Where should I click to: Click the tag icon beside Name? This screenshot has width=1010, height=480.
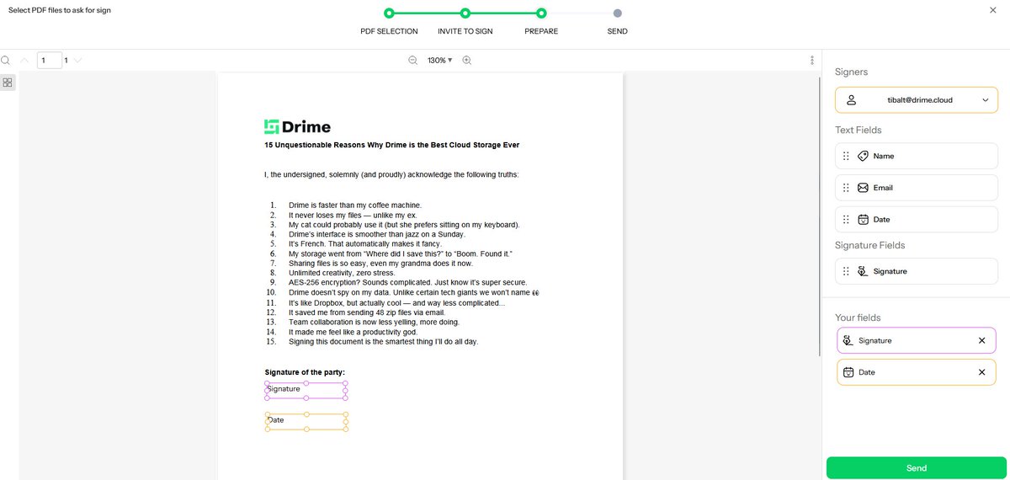pyautogui.click(x=863, y=156)
